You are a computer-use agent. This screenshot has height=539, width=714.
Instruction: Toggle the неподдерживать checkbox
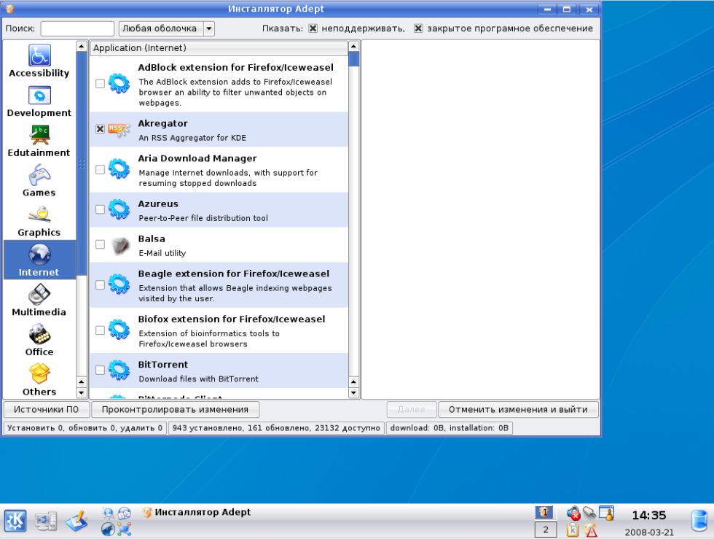pyautogui.click(x=313, y=28)
